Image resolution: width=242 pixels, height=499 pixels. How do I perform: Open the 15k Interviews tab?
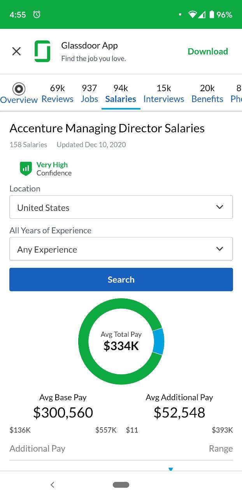click(164, 94)
